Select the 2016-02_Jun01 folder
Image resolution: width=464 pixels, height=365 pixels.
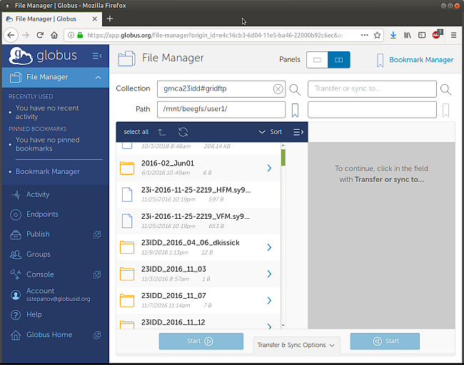click(198, 168)
